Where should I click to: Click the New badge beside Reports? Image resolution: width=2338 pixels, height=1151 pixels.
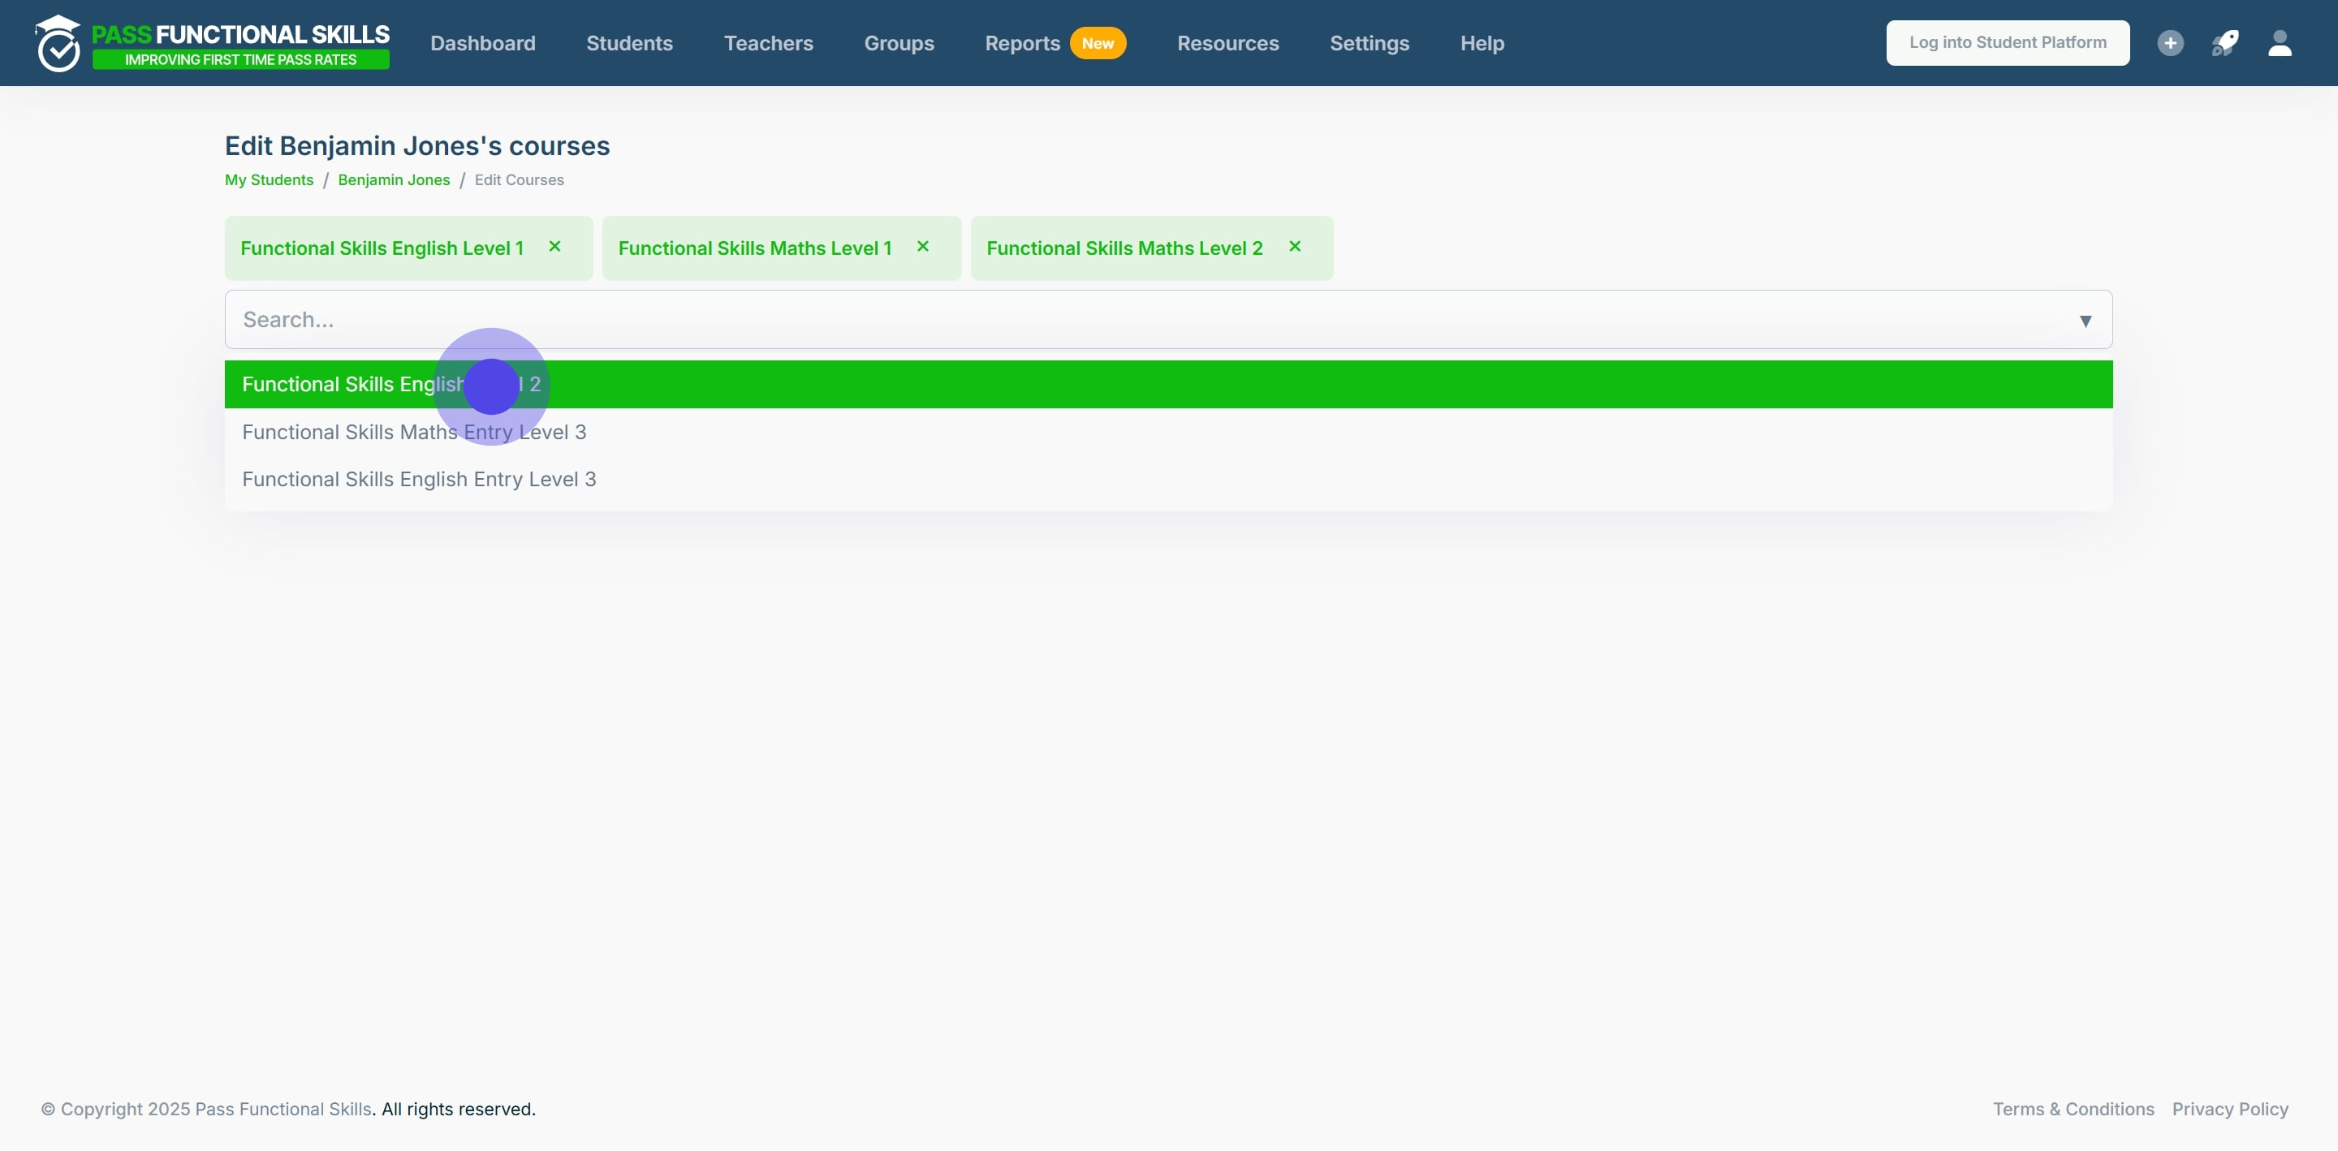[1098, 43]
